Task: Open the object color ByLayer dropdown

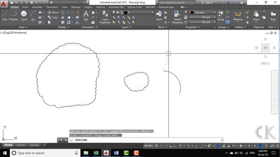Action: [x=203, y=13]
